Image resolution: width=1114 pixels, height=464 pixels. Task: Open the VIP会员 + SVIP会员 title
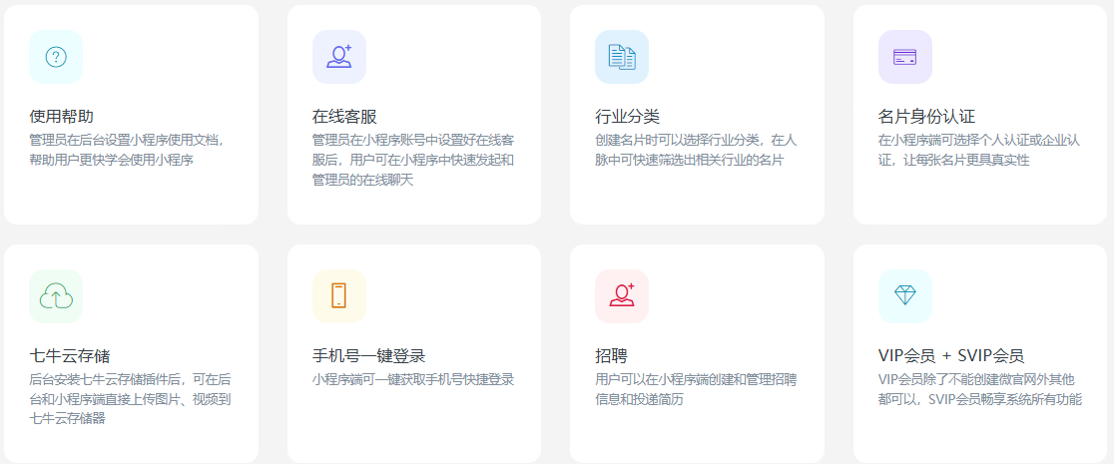click(950, 356)
